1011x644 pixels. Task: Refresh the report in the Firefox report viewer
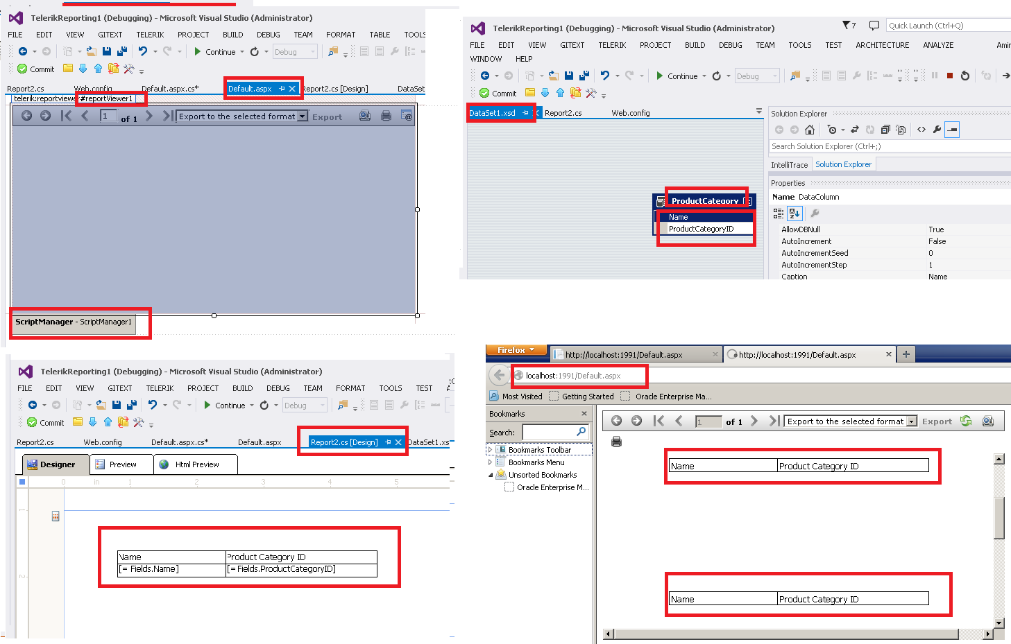coord(966,421)
